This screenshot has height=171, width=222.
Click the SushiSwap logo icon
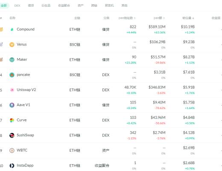[12, 135]
